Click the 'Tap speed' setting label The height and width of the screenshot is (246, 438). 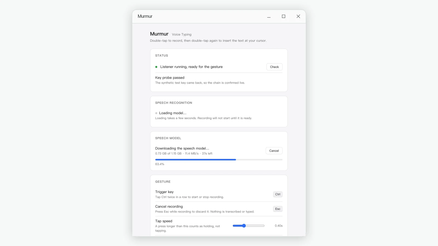coord(164,221)
